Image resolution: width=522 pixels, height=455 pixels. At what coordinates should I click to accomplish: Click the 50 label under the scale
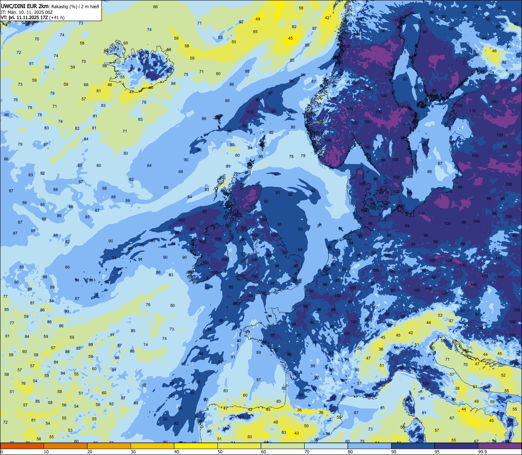click(x=220, y=452)
